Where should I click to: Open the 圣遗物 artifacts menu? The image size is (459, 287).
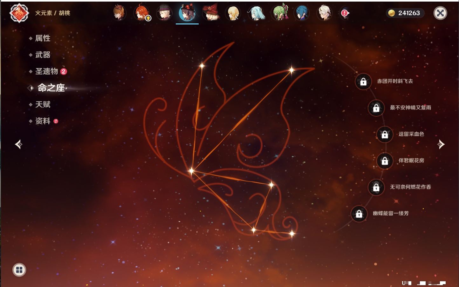click(x=46, y=71)
